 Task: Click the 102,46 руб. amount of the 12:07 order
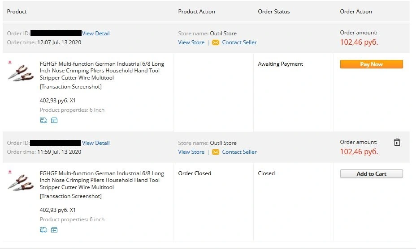[359, 42]
